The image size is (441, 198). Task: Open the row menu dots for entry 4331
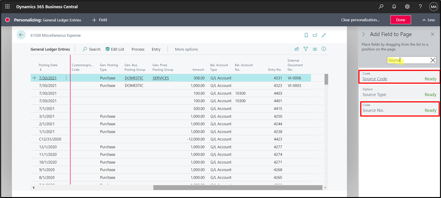pos(66,78)
